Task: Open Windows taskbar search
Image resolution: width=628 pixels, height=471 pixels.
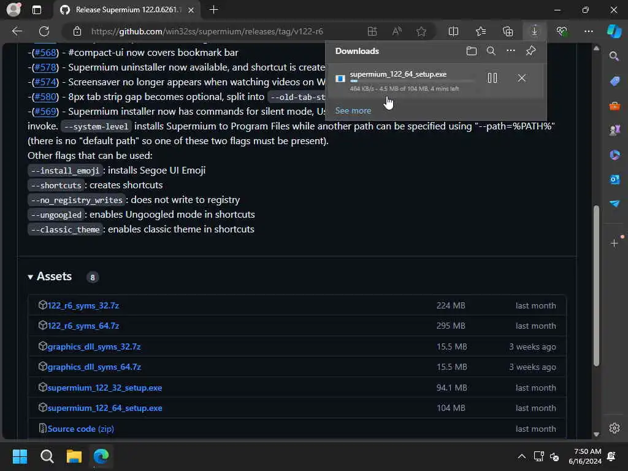Action: point(47,456)
